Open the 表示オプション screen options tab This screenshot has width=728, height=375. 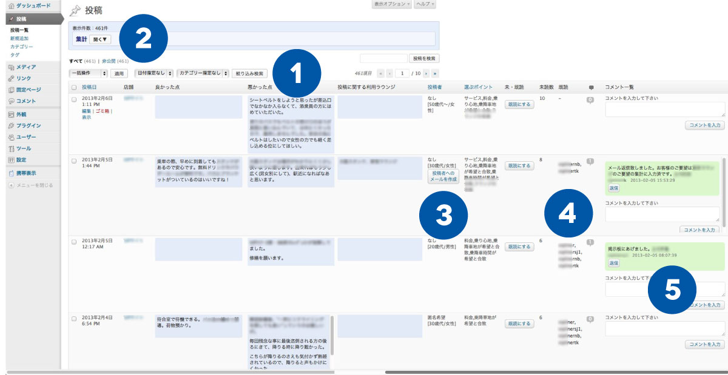392,4
